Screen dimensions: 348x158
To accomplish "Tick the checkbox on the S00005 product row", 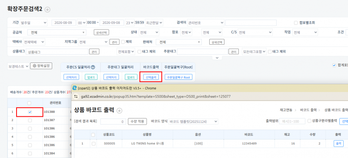I will [x=94, y=144].
